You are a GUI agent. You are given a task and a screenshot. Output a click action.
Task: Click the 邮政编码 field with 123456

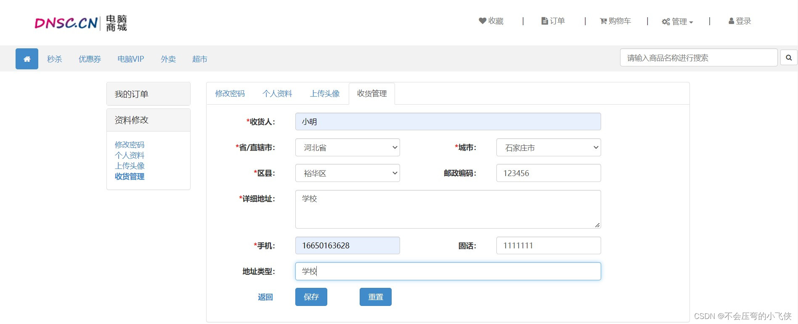[549, 173]
